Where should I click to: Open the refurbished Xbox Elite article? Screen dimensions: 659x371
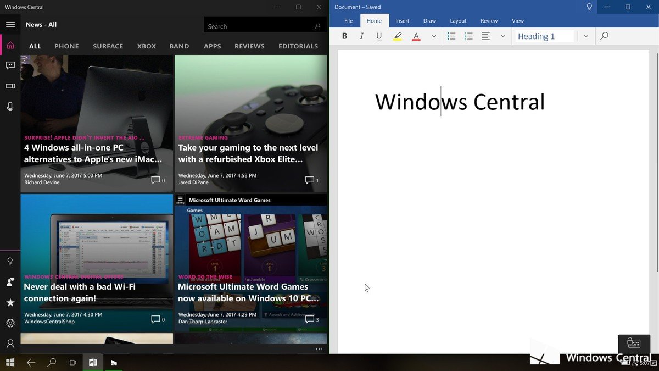[x=251, y=124]
